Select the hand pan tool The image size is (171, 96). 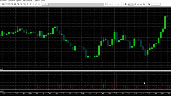click(144, 4)
